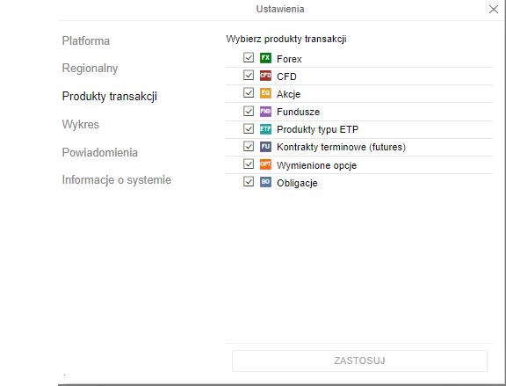
Task: Uncheck the Forex checkbox
Action: click(249, 57)
